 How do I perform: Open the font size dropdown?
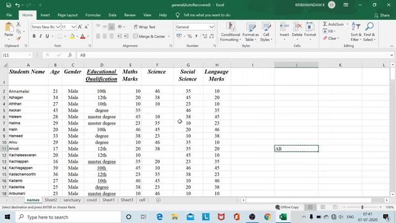pos(74,27)
